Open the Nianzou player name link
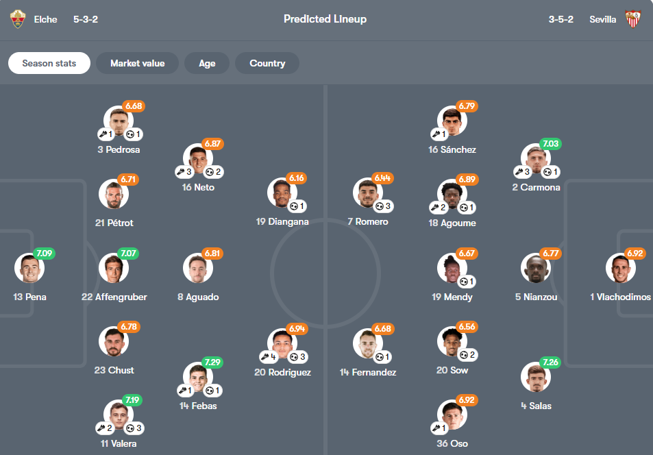This screenshot has height=455, width=653. coord(536,297)
